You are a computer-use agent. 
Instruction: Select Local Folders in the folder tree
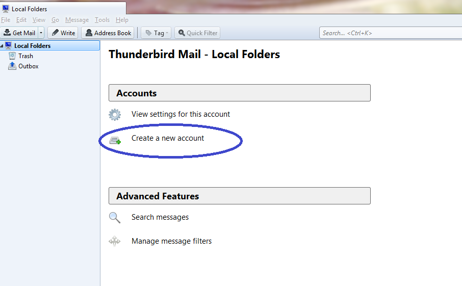click(50, 46)
